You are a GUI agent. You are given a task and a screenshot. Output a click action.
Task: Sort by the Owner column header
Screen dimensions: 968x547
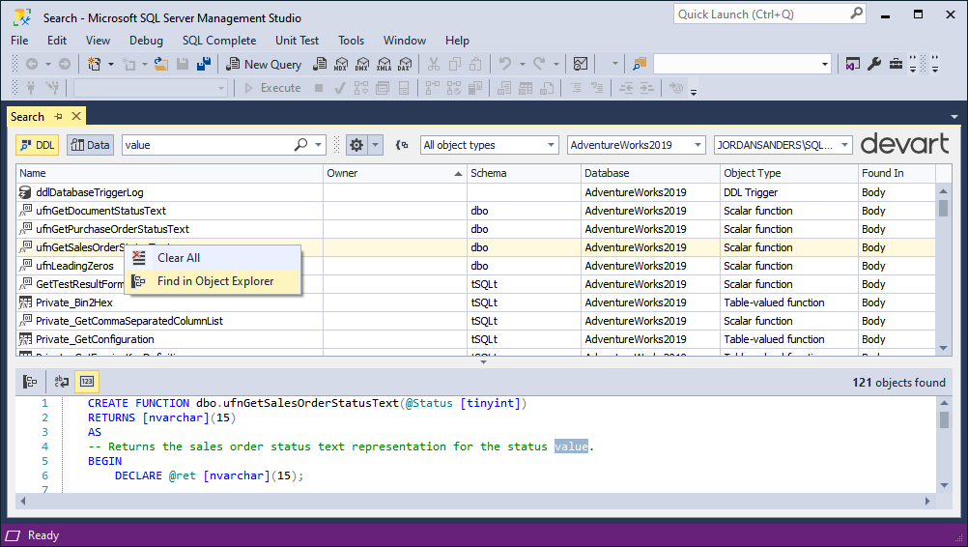(x=395, y=174)
